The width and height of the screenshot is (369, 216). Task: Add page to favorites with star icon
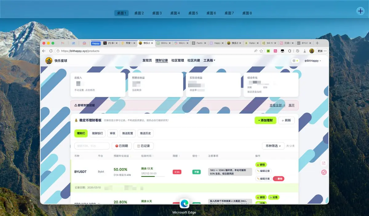point(261,51)
